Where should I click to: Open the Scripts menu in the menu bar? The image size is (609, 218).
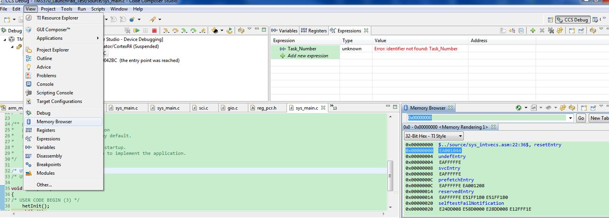(98, 9)
